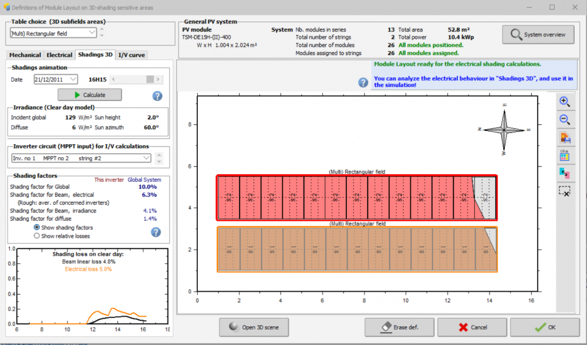Switch to the Mechanical tab
Viewport: 587px width, 345px height.
tap(25, 55)
